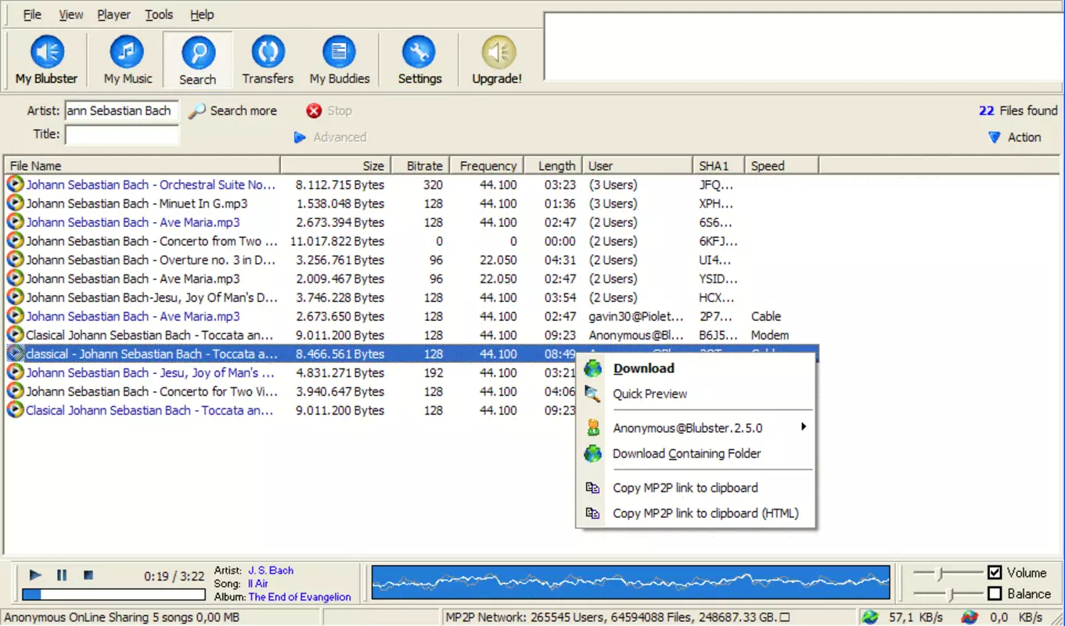Click the file icon of the Concerto from Two row
Screen dimensions: 1065x626
pyautogui.click(x=15, y=241)
